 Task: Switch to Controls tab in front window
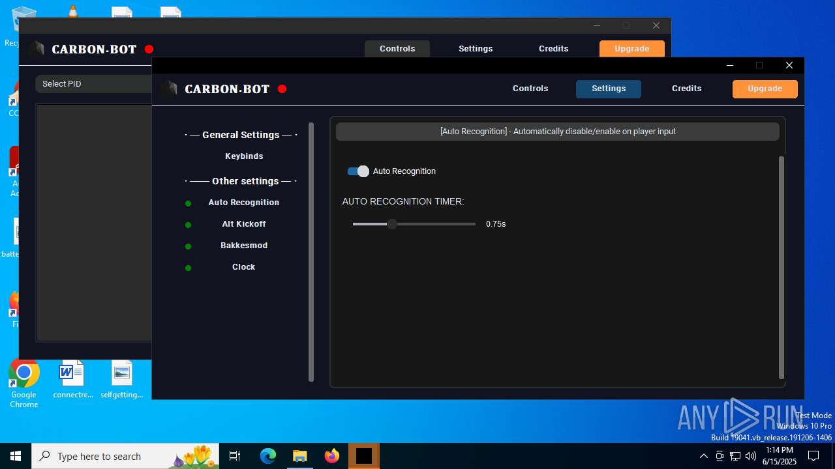click(530, 89)
